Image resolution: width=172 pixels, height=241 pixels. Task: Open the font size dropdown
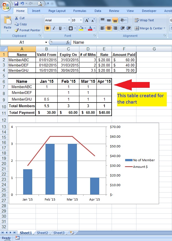(x=81, y=20)
